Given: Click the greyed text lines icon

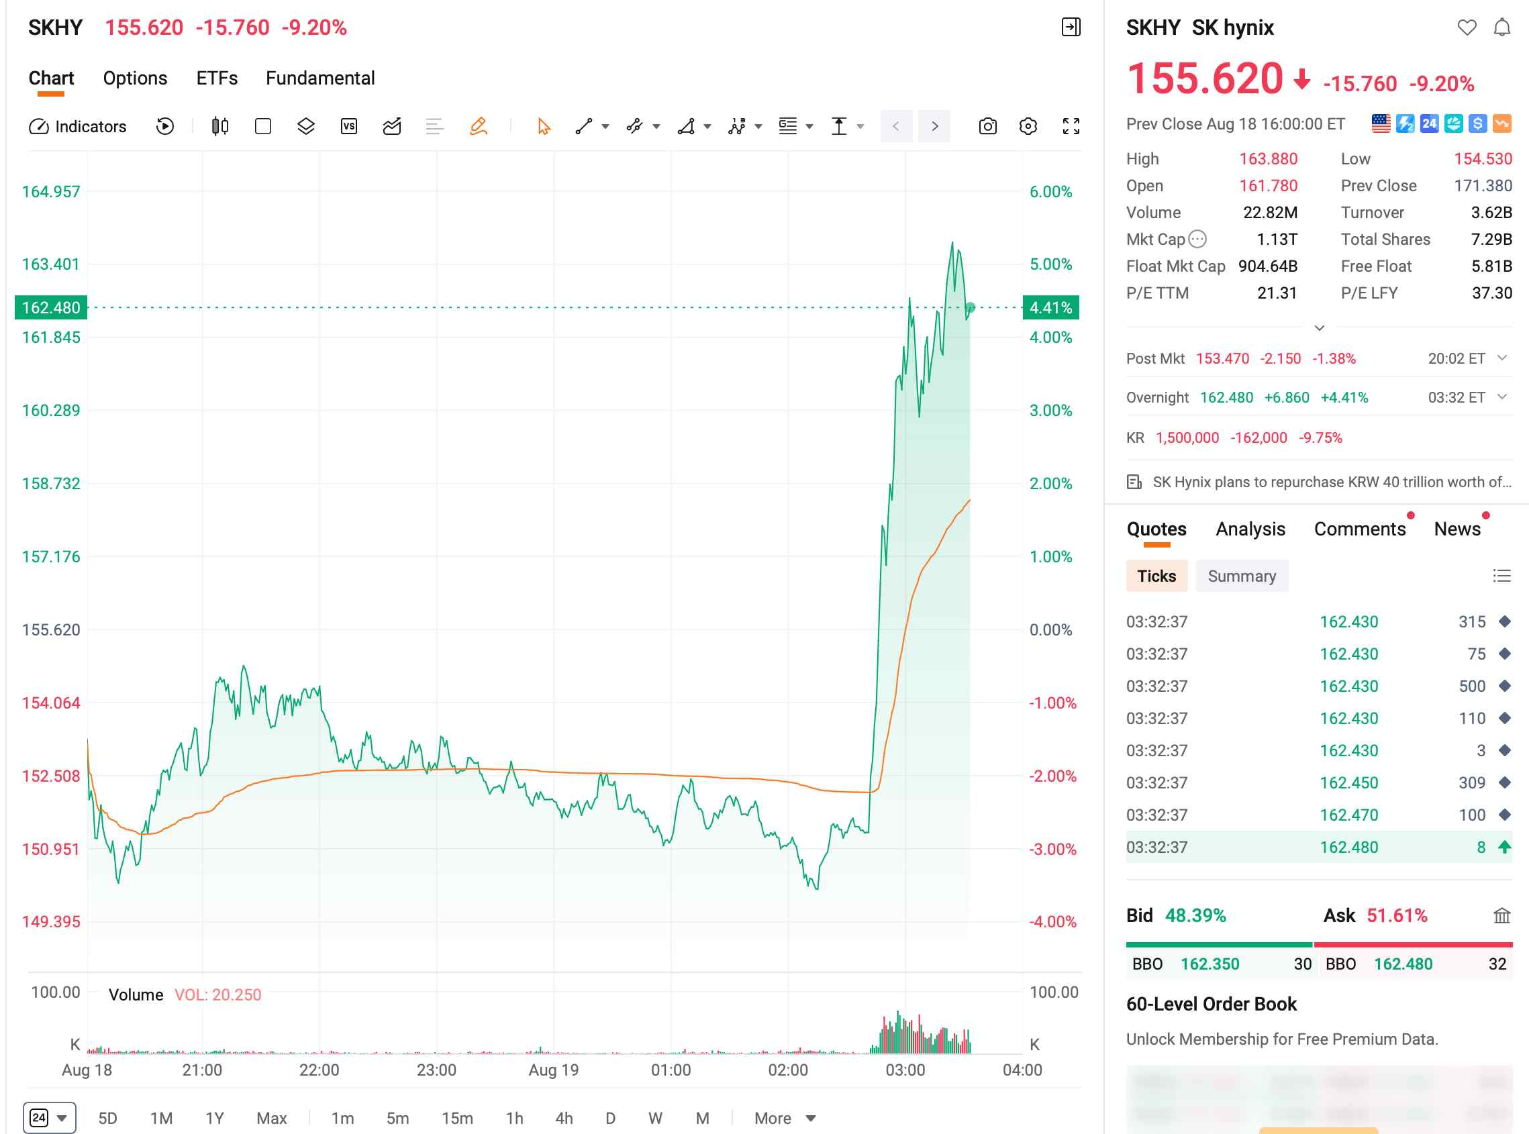Looking at the screenshot, I should pyautogui.click(x=434, y=126).
